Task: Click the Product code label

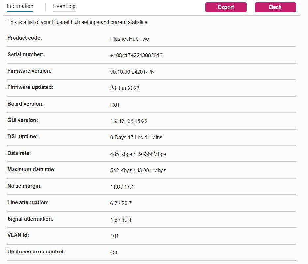Action: pos(24,38)
